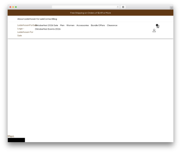Click the browser download icon beside the address bar

click(123, 7)
